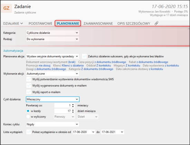The height and width of the screenshot is (145, 190).
Task: Switch to the PODSTAWOWE tab
Action: point(40,23)
